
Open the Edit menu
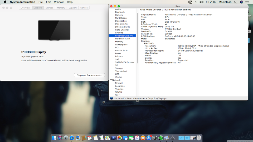[48, 2]
